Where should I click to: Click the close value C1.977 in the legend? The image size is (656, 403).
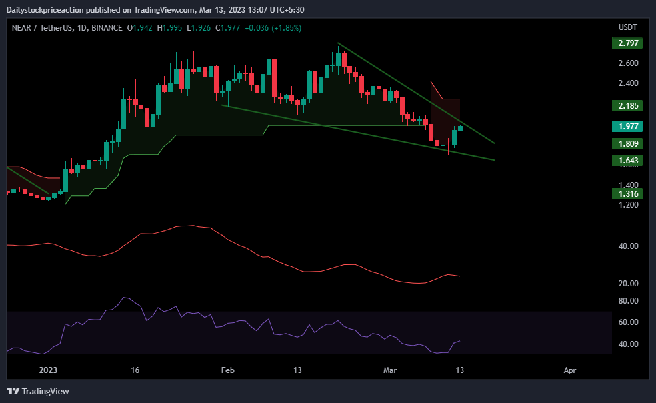(227, 28)
